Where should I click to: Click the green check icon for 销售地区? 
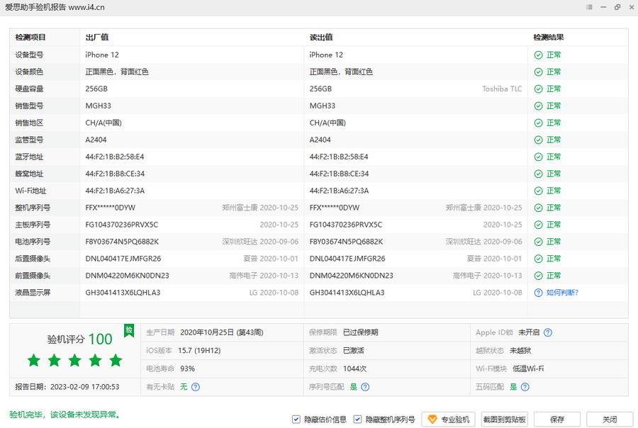(538, 123)
